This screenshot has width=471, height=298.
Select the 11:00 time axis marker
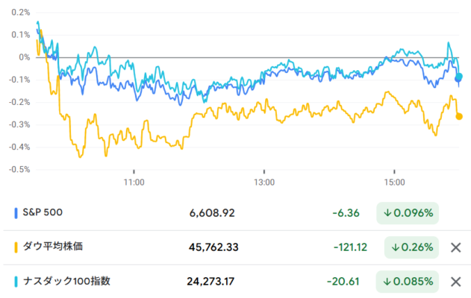coord(134,182)
